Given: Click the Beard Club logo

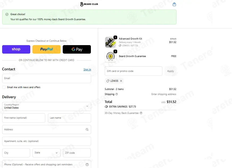Looking at the screenshot, I should point(89,4).
